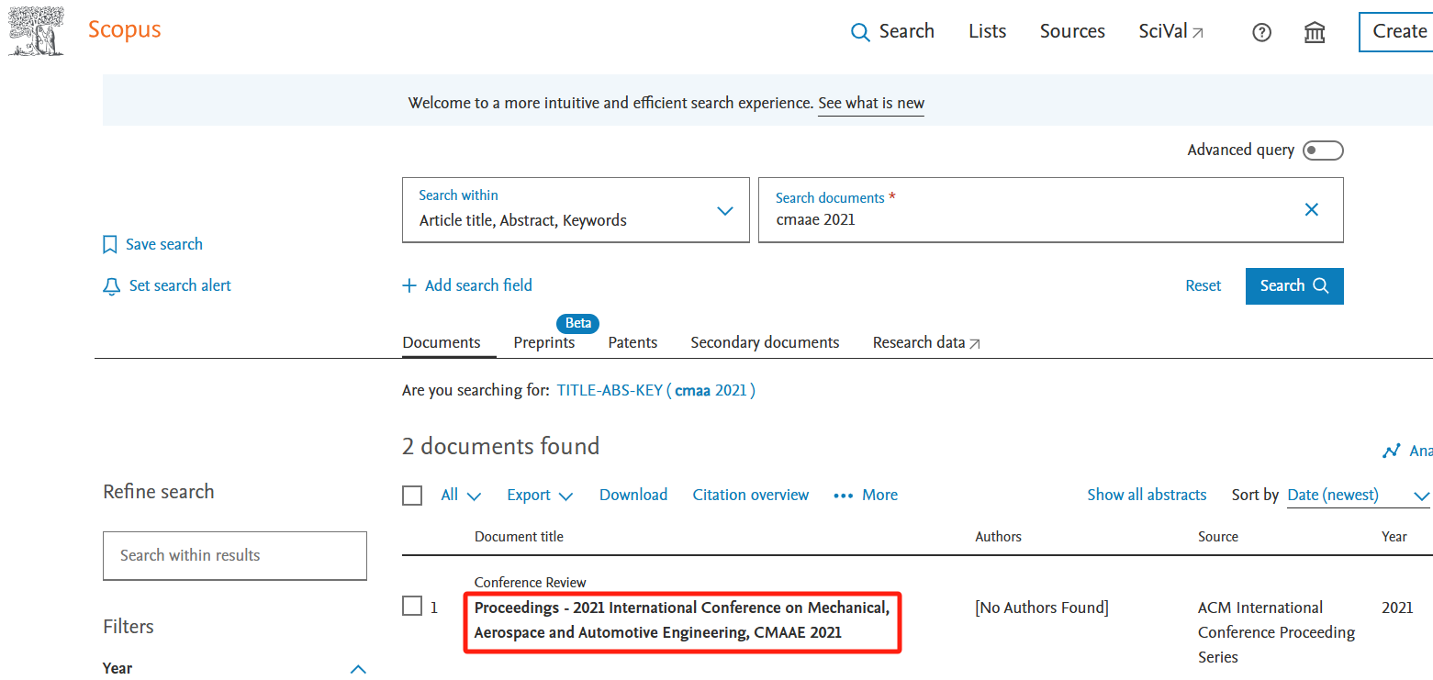This screenshot has height=680, width=1433.
Task: Click the plus icon to add search field
Action: (409, 285)
